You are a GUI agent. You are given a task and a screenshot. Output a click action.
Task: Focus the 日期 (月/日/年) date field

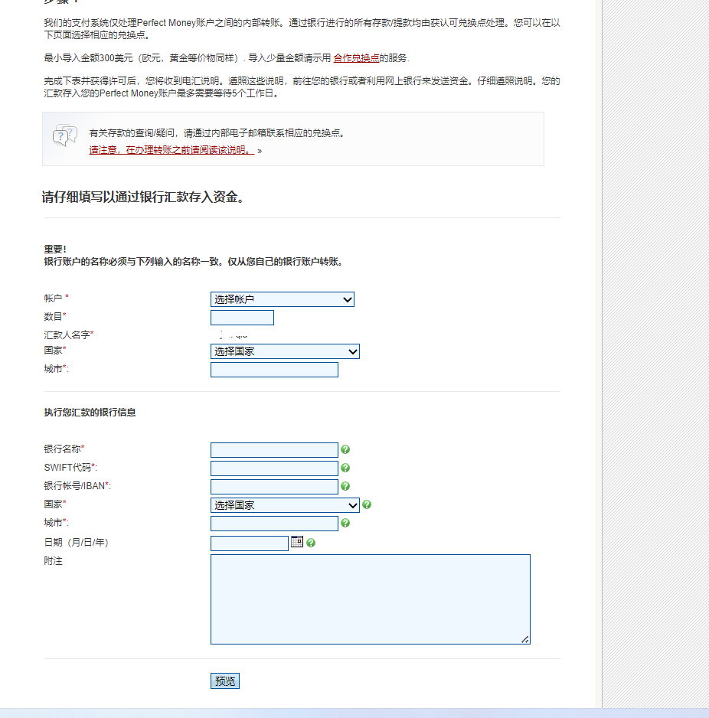(x=249, y=543)
